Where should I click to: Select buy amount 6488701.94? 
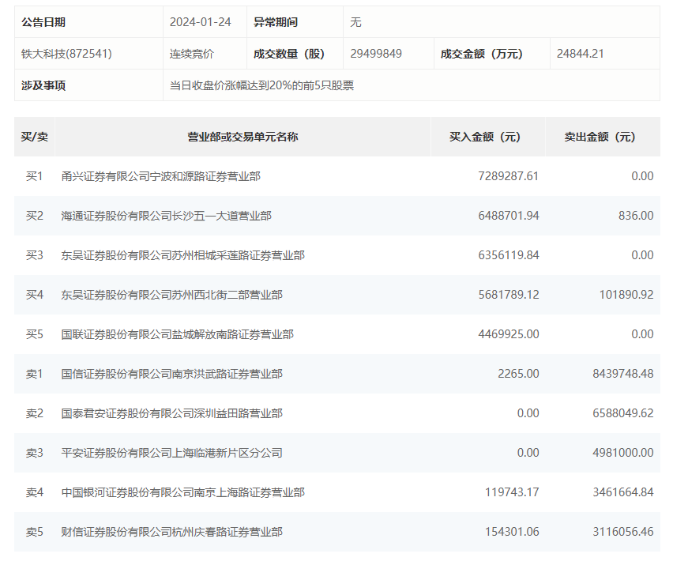click(509, 216)
